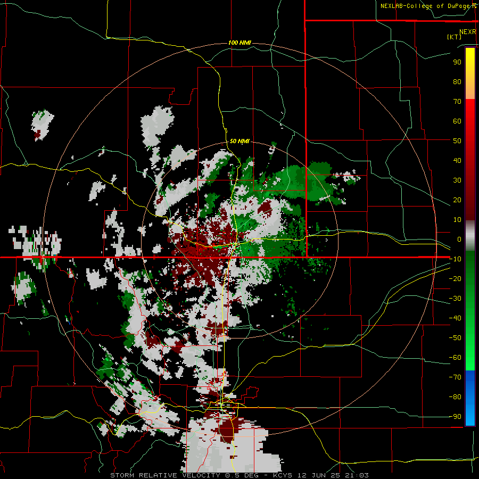Screen dimensions: 479x479
Task: Select the -90 value on velocity legend
Action: tap(455, 417)
